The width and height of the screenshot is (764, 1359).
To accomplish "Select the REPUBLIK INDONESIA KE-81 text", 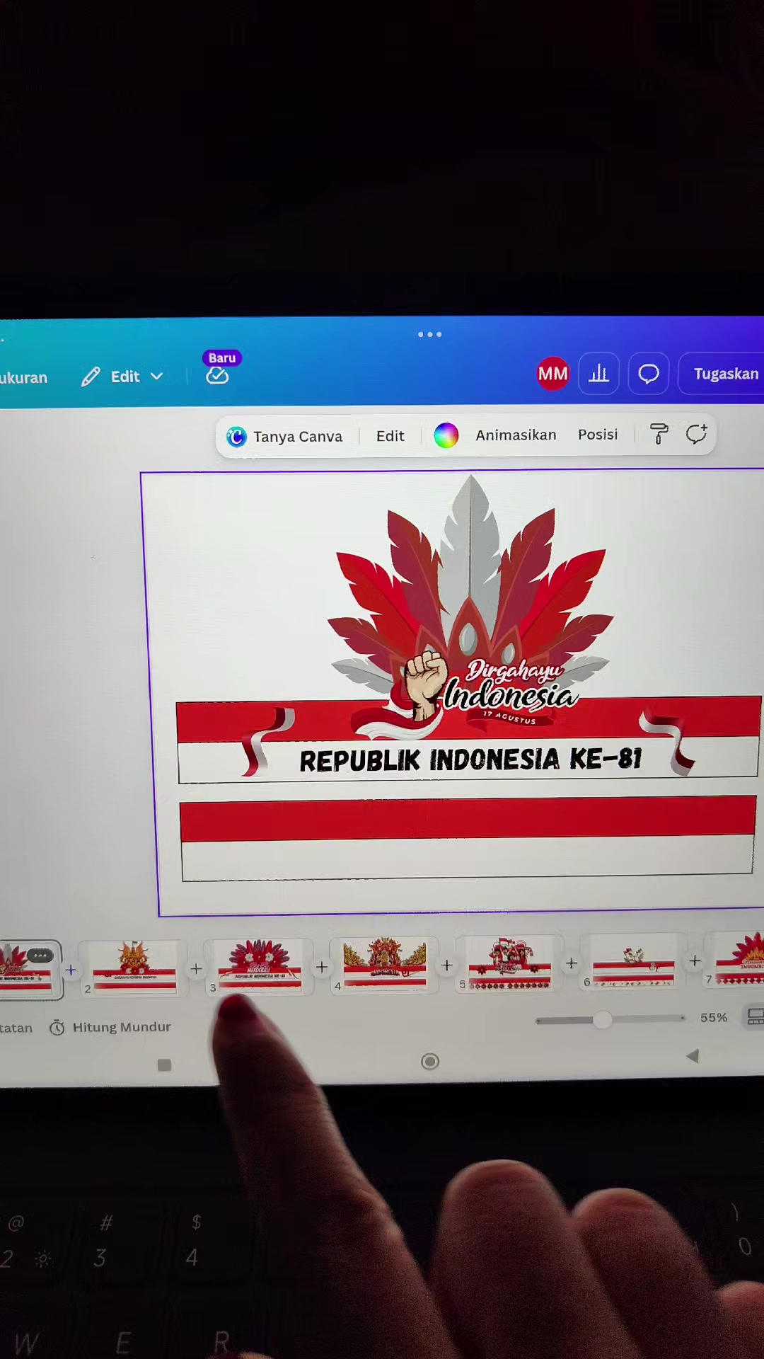I will tap(470, 760).
